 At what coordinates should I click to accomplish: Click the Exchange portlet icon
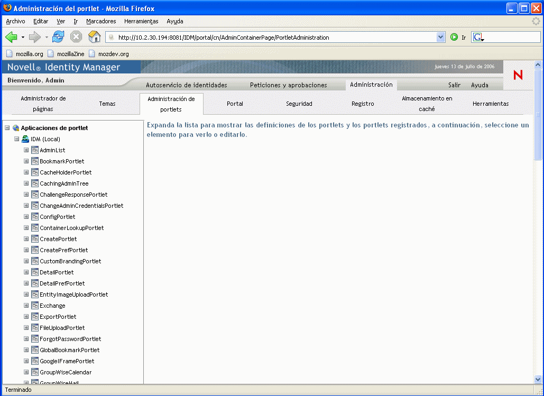coord(35,306)
